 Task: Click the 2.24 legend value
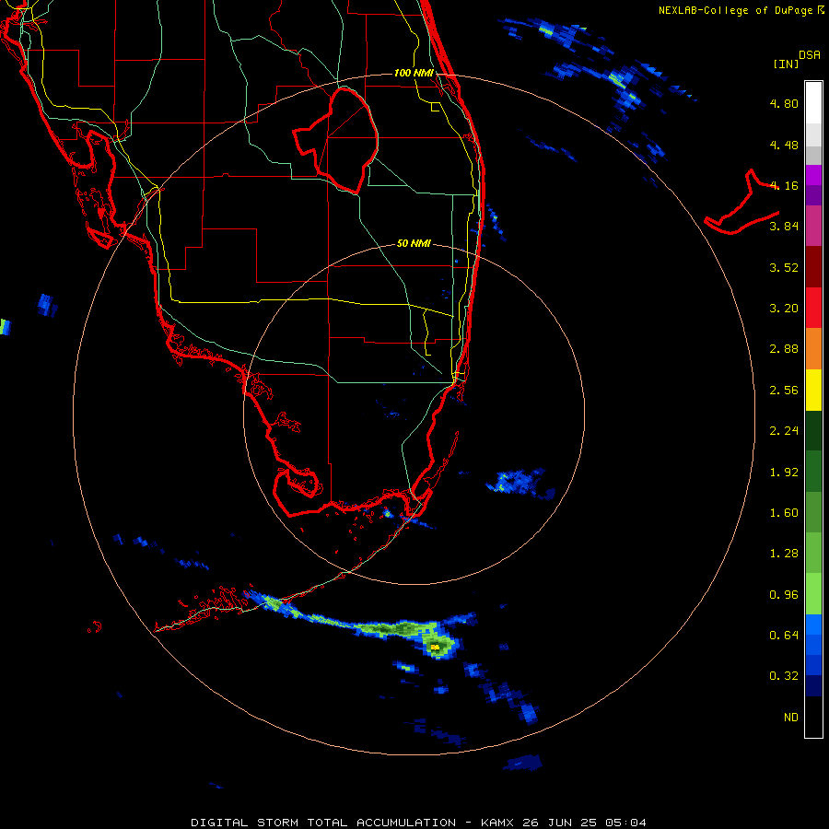point(784,431)
